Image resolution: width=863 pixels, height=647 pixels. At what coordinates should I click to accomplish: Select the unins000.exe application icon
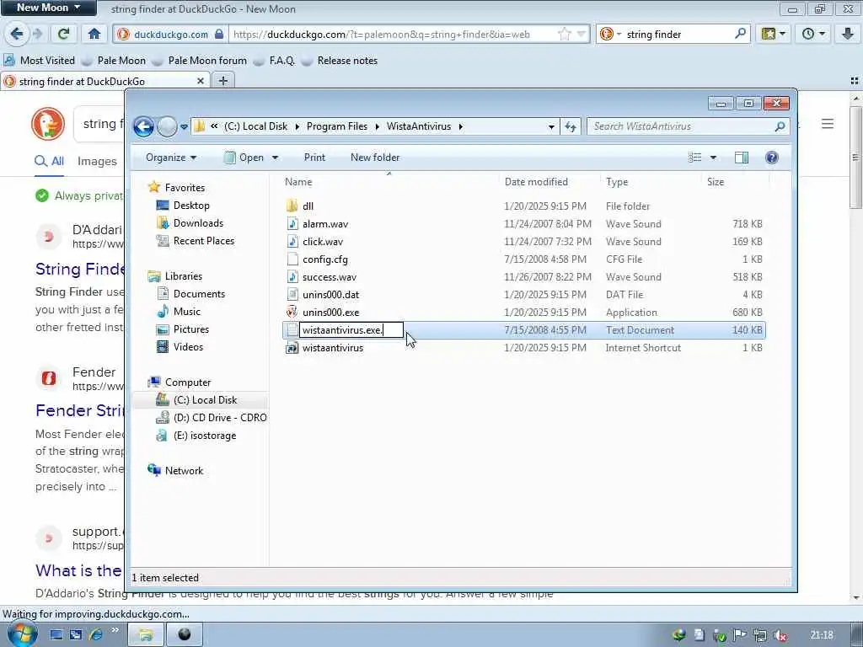pos(292,313)
